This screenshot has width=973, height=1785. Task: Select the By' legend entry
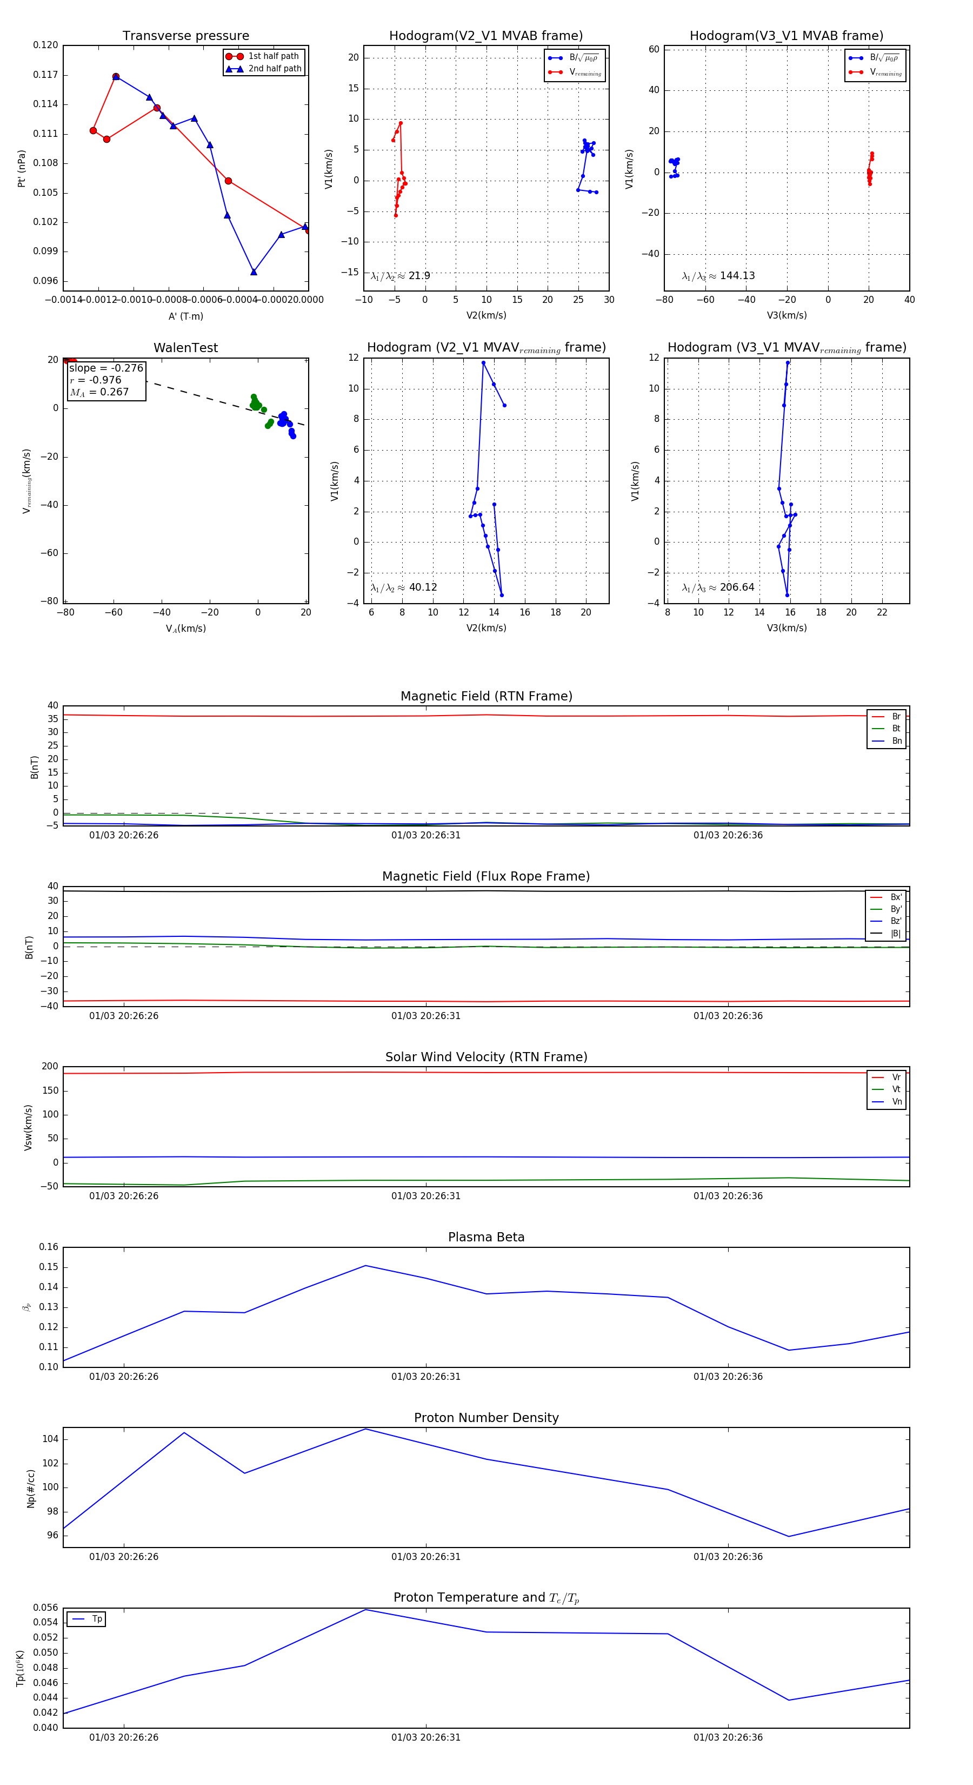point(886,909)
